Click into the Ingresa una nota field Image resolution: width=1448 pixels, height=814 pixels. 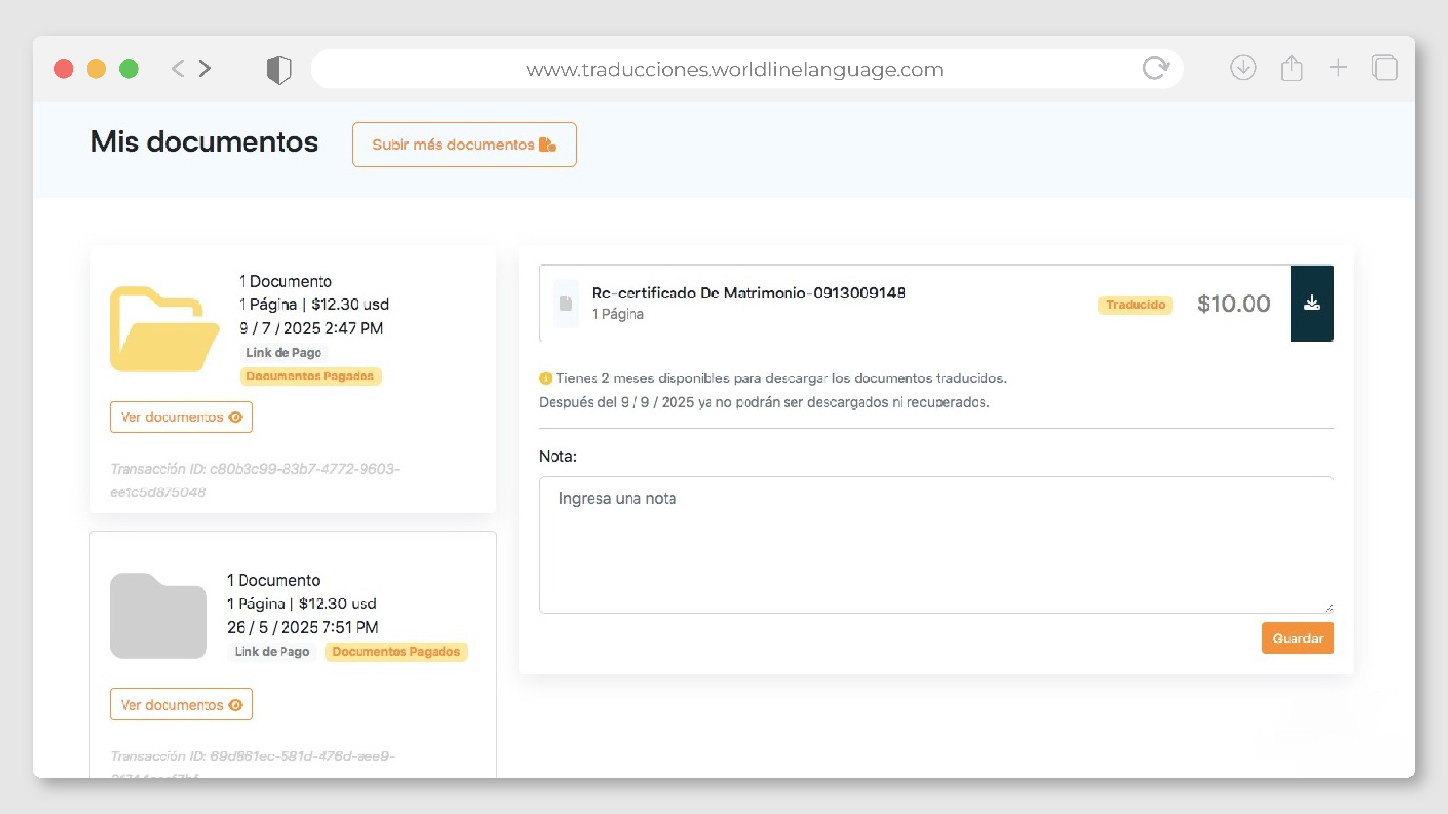pyautogui.click(x=935, y=545)
